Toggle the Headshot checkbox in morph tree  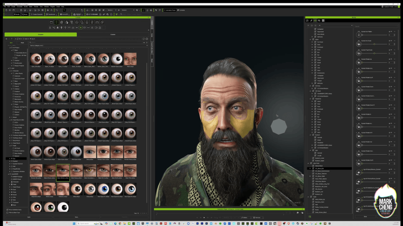pos(313,98)
